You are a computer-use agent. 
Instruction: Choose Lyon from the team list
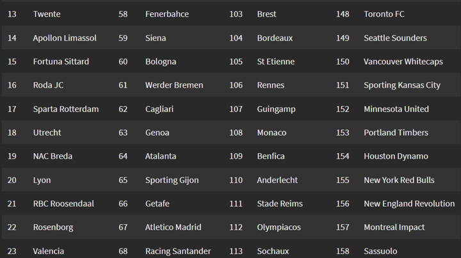pyautogui.click(x=42, y=180)
